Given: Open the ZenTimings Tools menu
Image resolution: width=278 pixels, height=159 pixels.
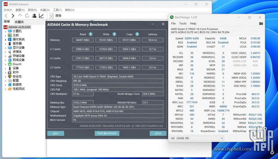Looking at the screenshot, I should pyautogui.click(x=183, y=23).
